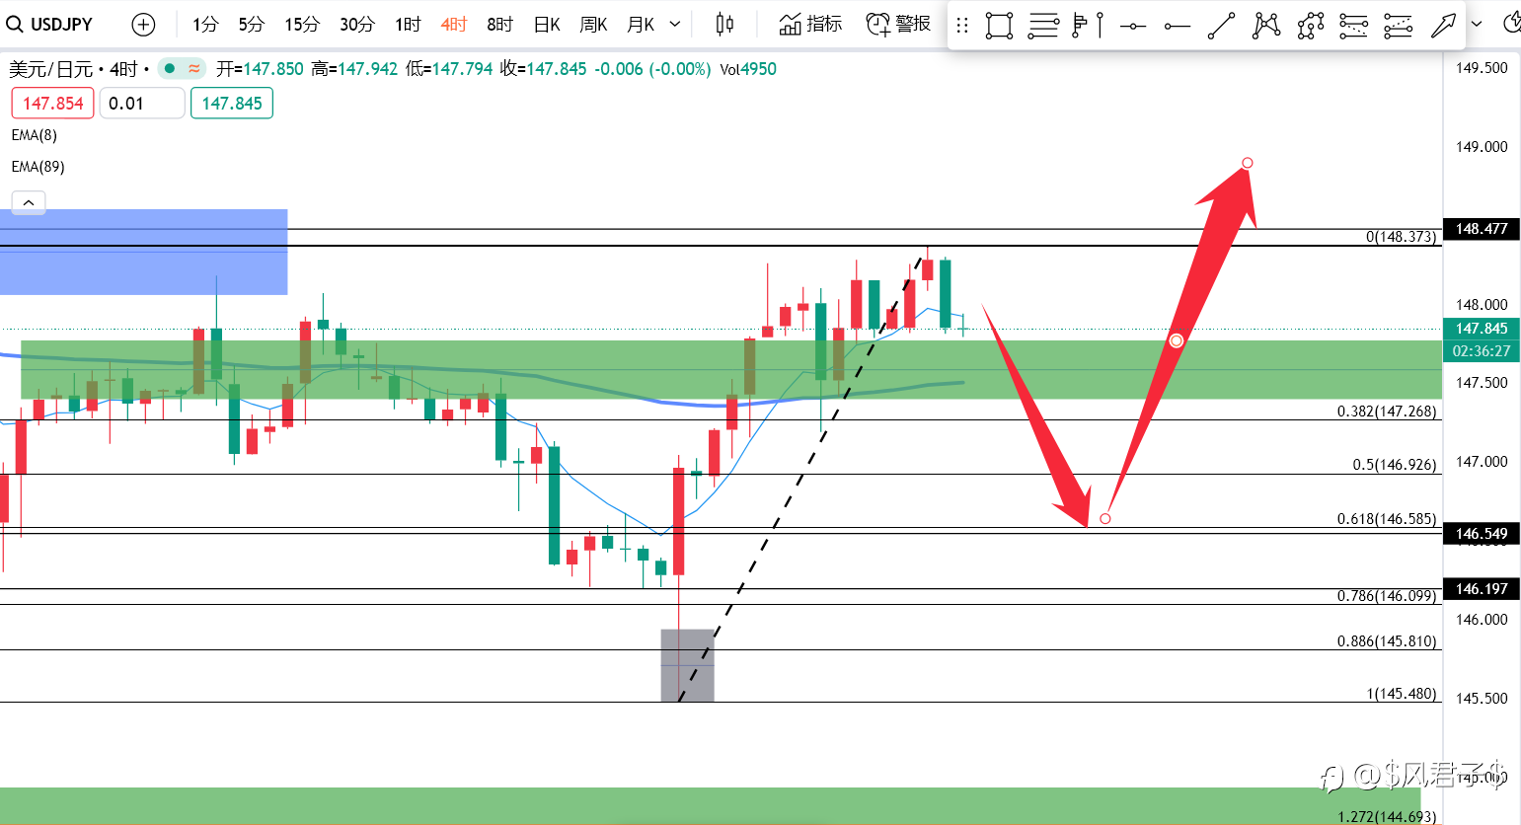Switch to the 5分 timeframe

coord(252,24)
